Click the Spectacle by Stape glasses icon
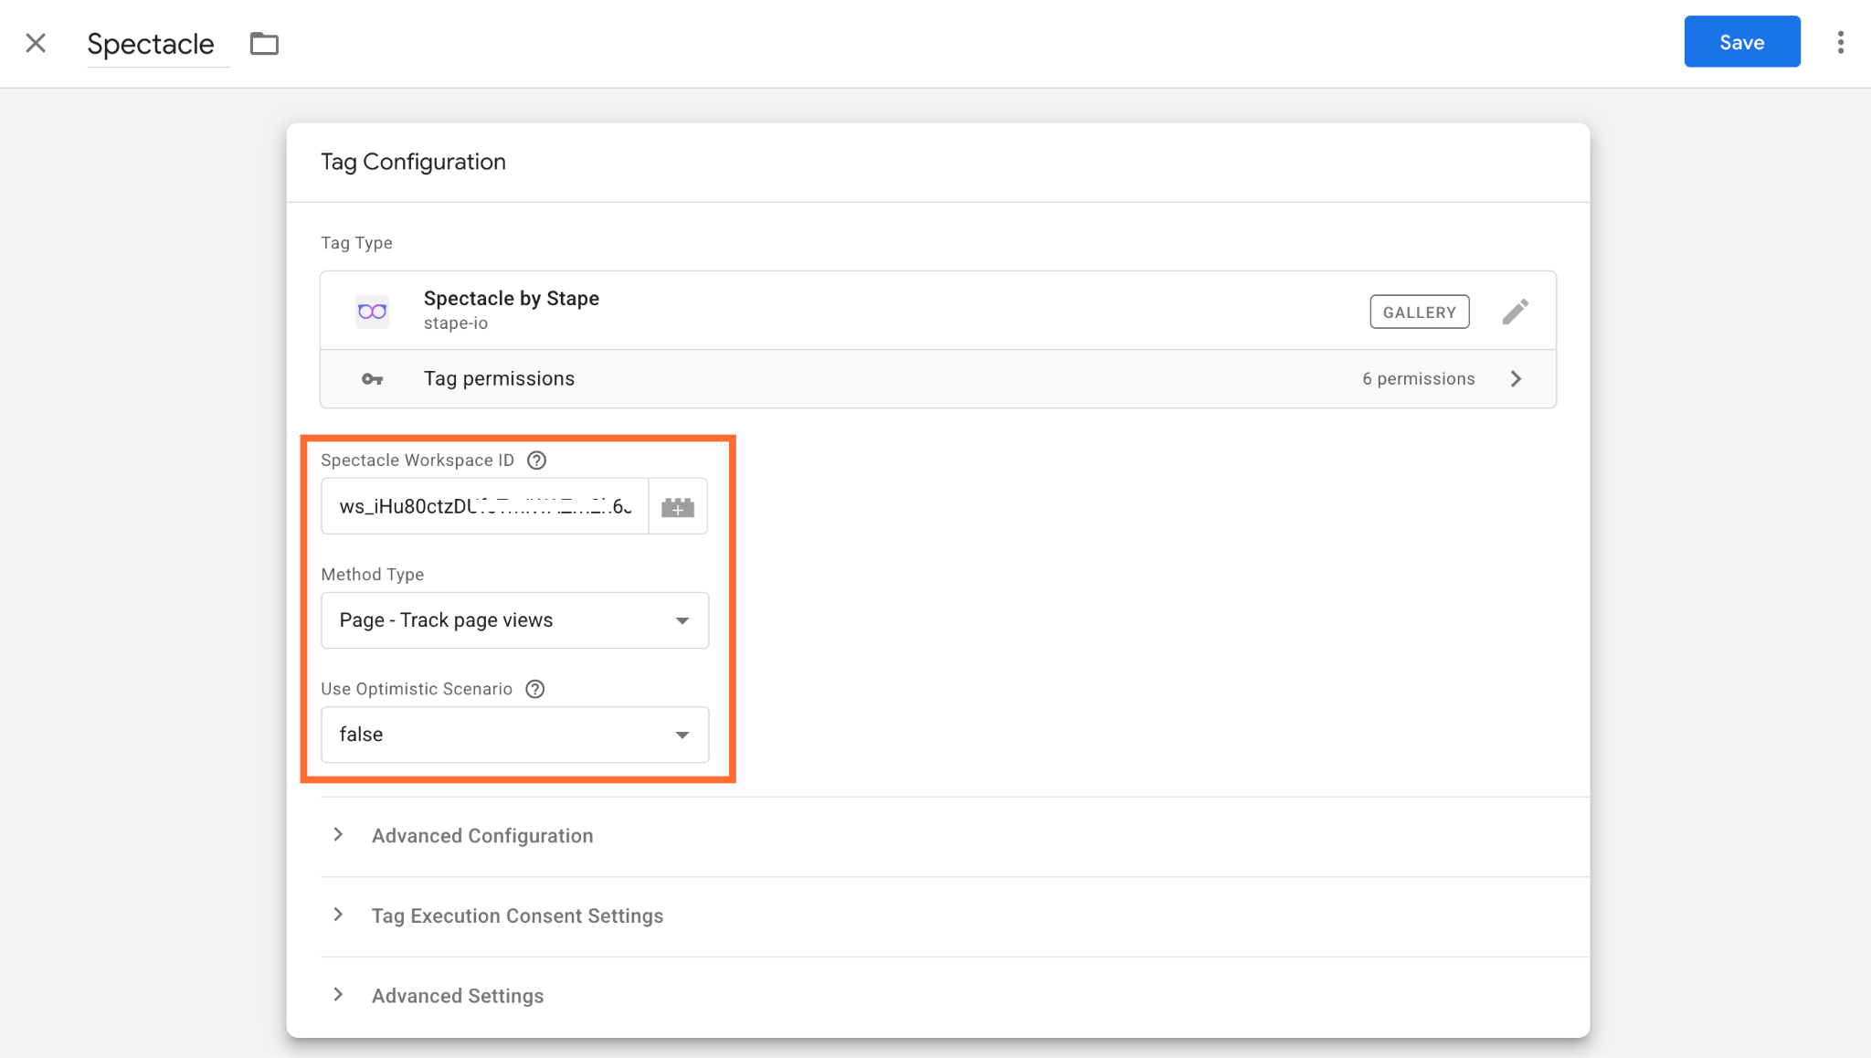Screen dimensions: 1871x1058 pyautogui.click(x=372, y=312)
